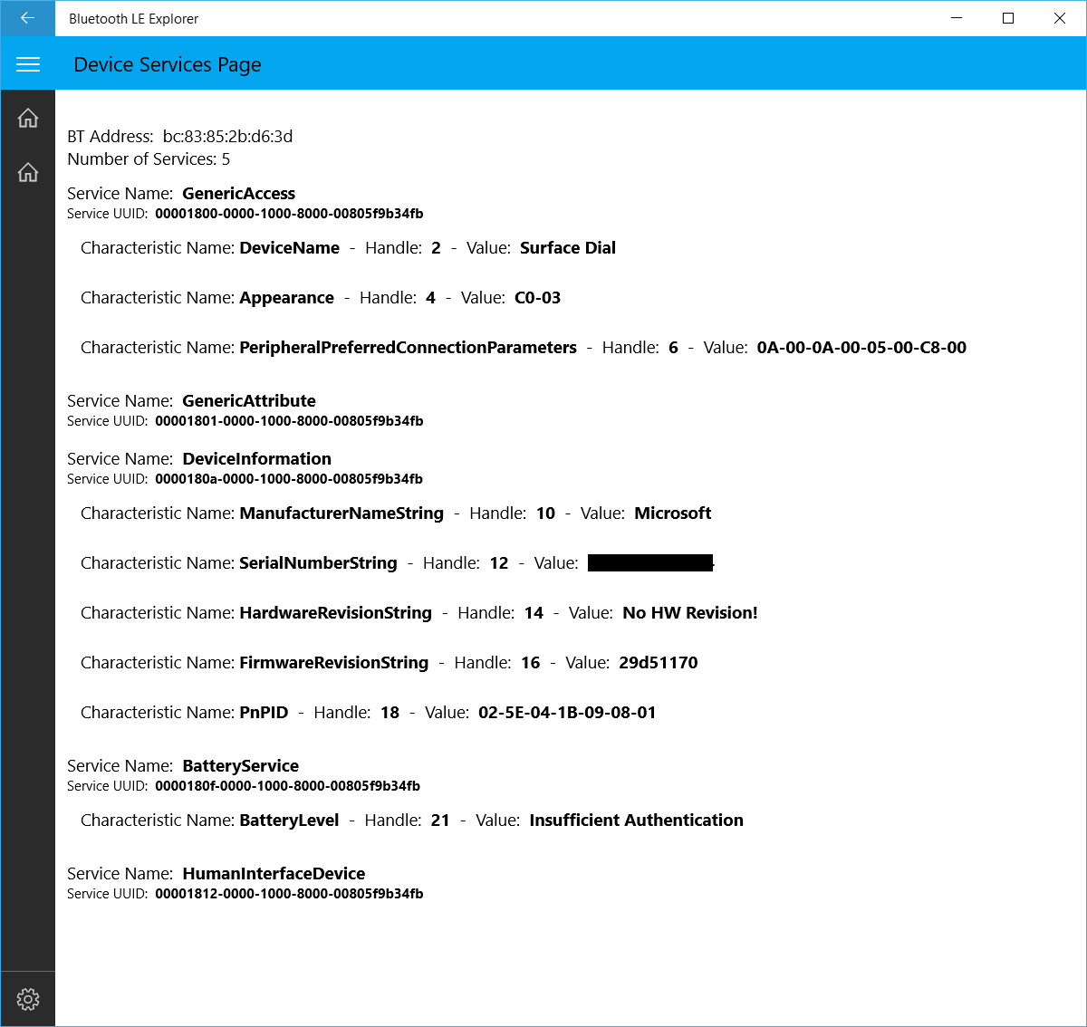Click handle number 21 of BatteryLevel
Screen dimensions: 1087x1027
coord(440,821)
